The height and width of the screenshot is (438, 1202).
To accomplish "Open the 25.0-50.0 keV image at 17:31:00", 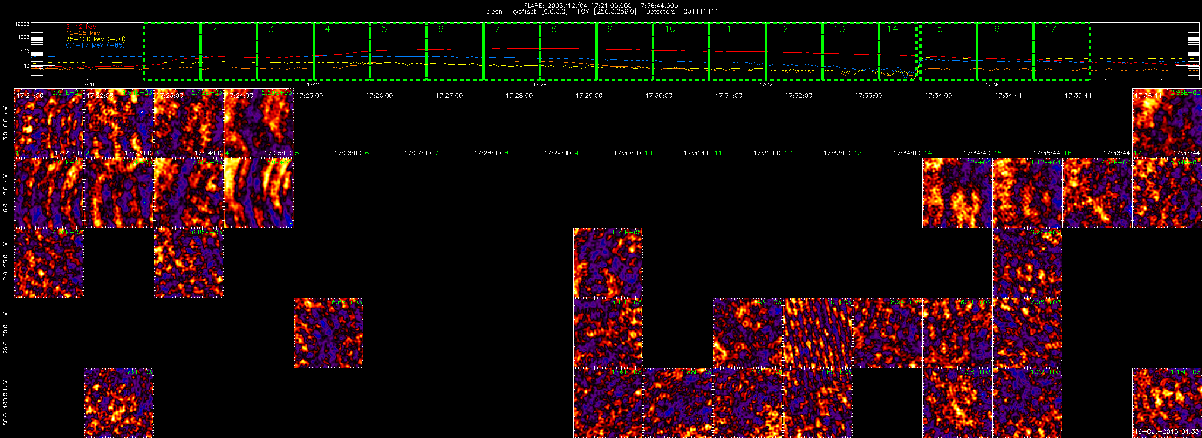I will click(x=748, y=333).
